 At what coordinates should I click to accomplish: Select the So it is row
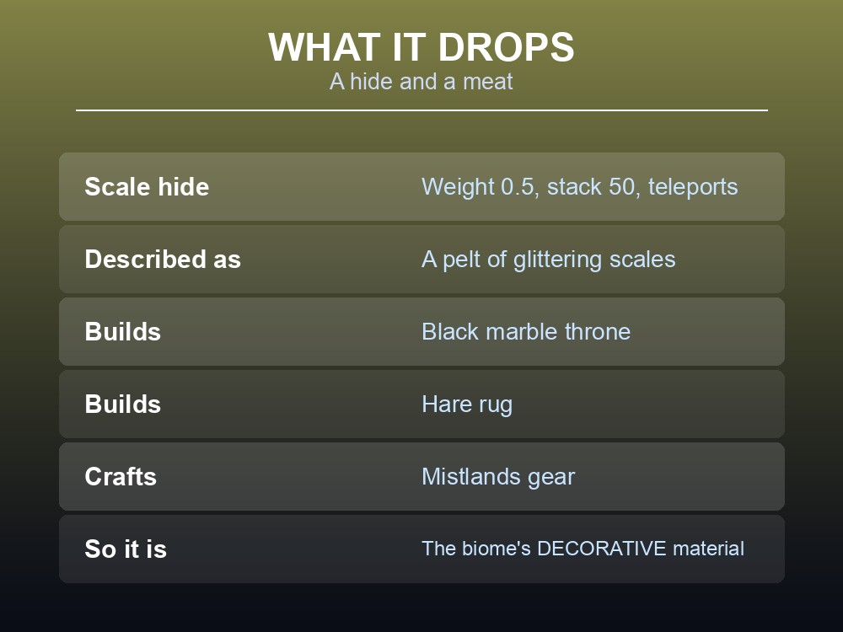point(421,549)
